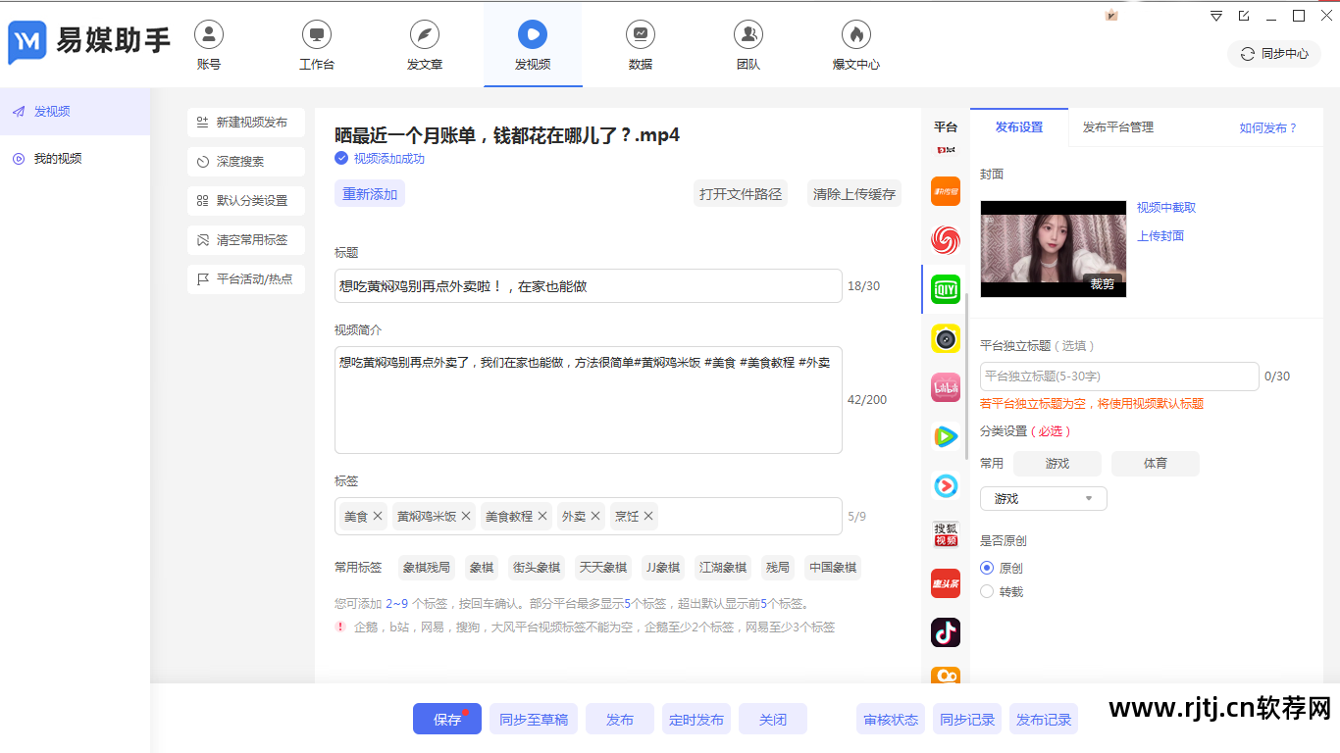Select the iQIYI platform icon
This screenshot has height=753, width=1340.
point(946,289)
